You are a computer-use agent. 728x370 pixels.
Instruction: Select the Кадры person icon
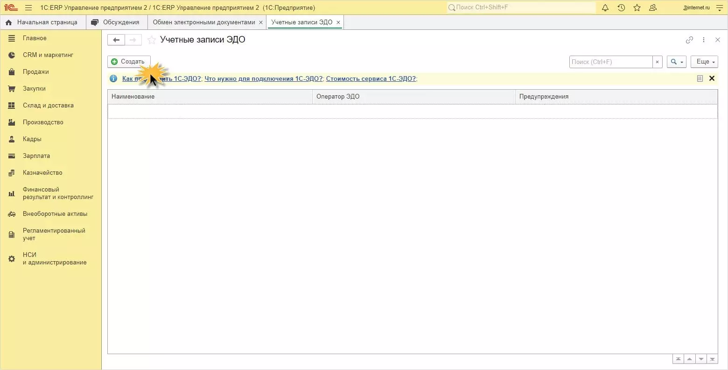tap(12, 139)
